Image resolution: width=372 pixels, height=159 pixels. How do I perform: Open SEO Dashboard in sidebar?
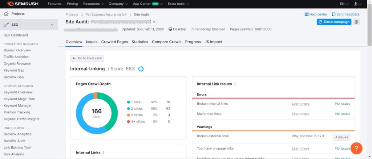pyautogui.click(x=16, y=35)
